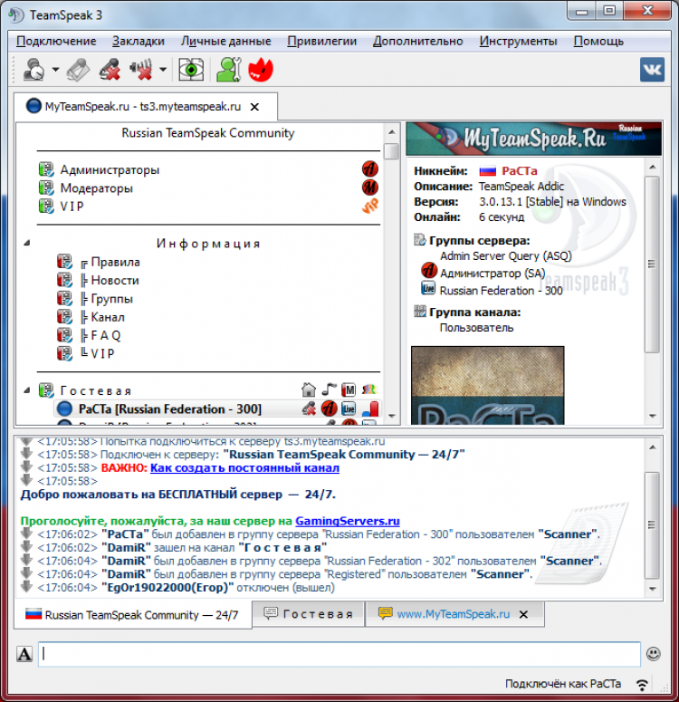Click Live badge on РаСТа row
Screen dimensions: 679x702
pos(349,409)
